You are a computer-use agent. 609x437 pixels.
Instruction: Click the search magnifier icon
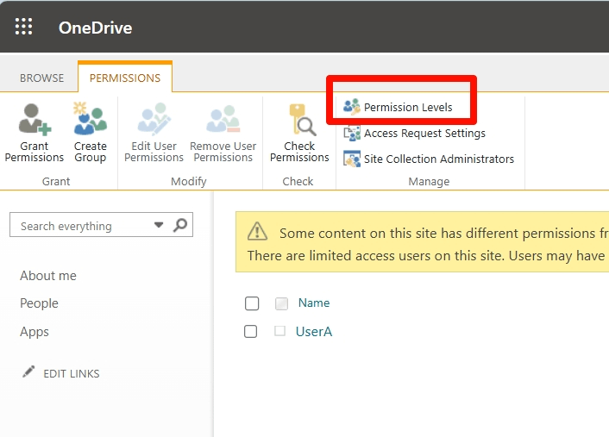180,225
